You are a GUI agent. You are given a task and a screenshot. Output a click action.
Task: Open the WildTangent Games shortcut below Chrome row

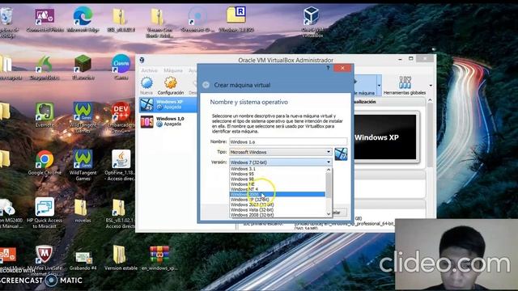83,165
